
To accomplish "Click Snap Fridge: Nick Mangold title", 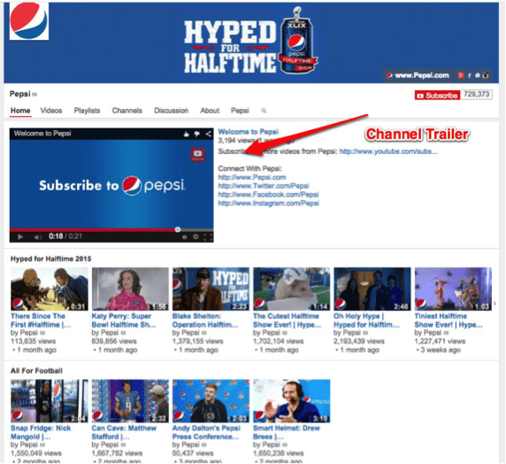I will click(41, 432).
